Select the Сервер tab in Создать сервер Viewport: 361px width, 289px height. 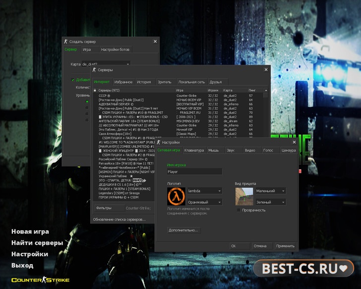click(71, 49)
